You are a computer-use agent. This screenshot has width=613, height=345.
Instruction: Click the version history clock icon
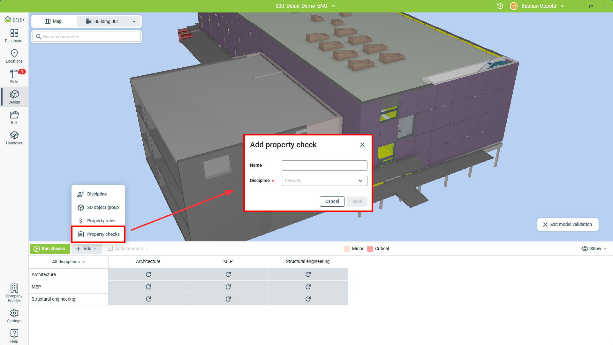point(500,6)
